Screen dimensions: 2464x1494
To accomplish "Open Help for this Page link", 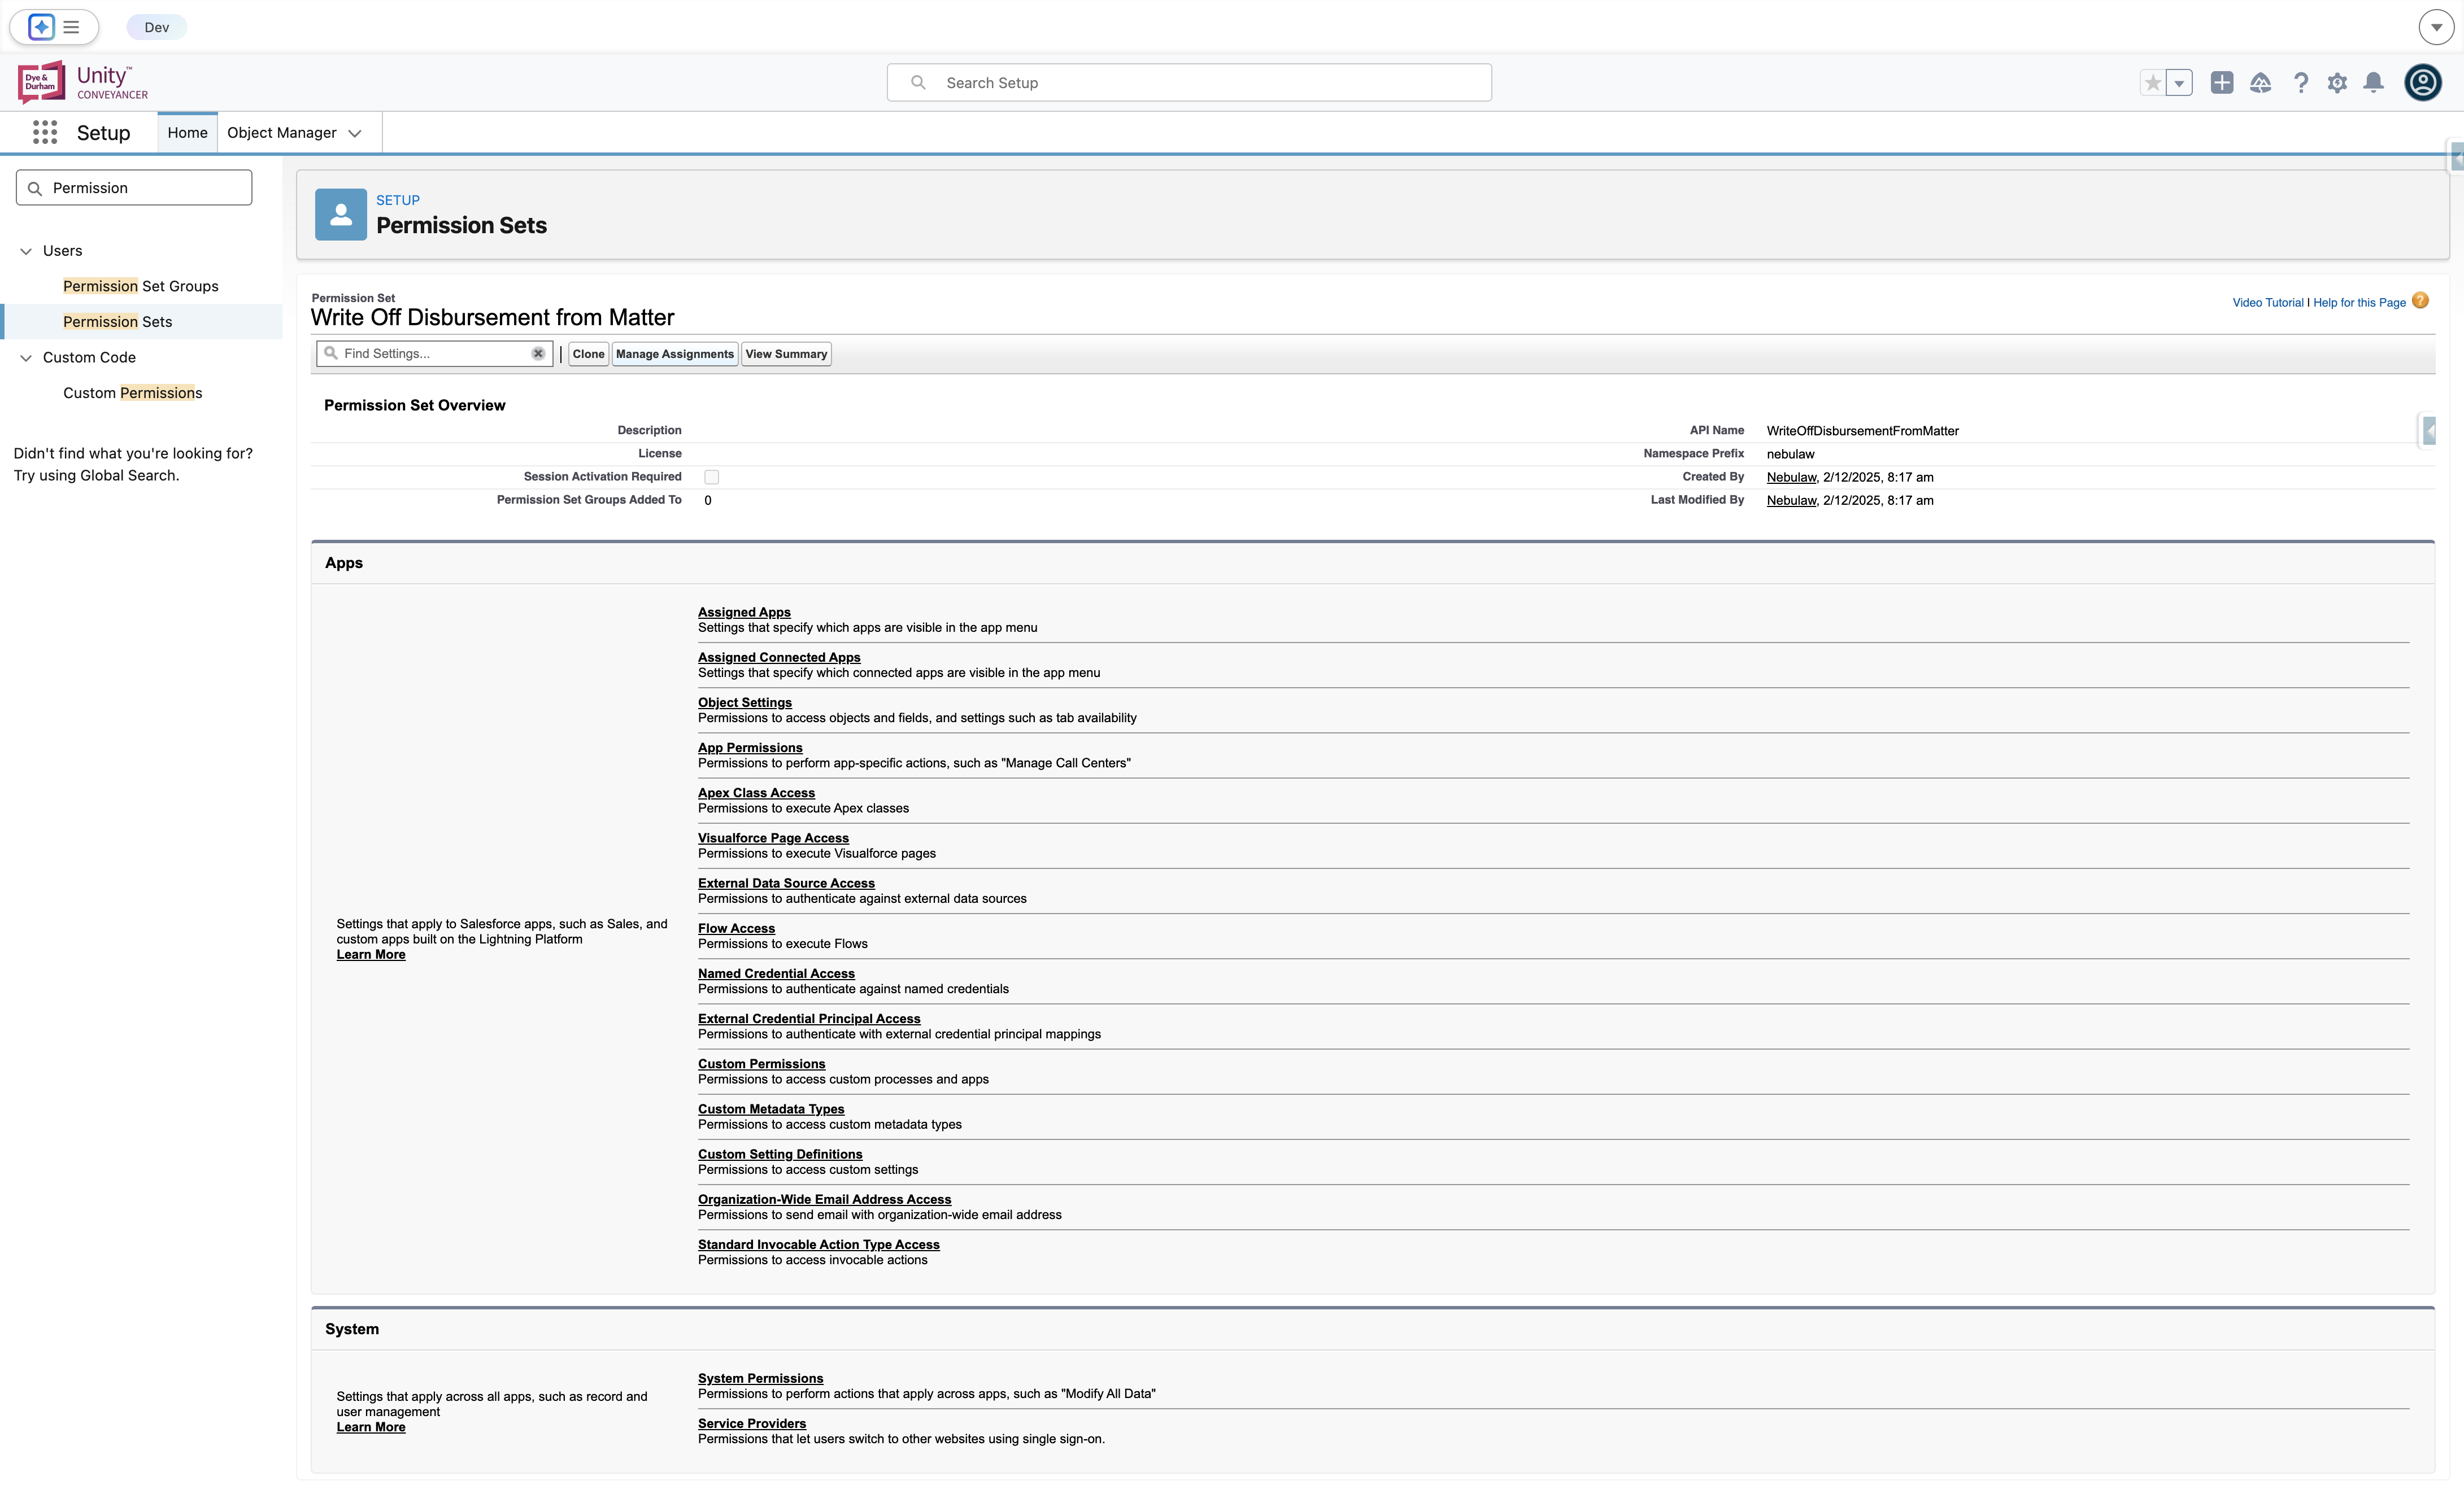I will pos(2359,303).
